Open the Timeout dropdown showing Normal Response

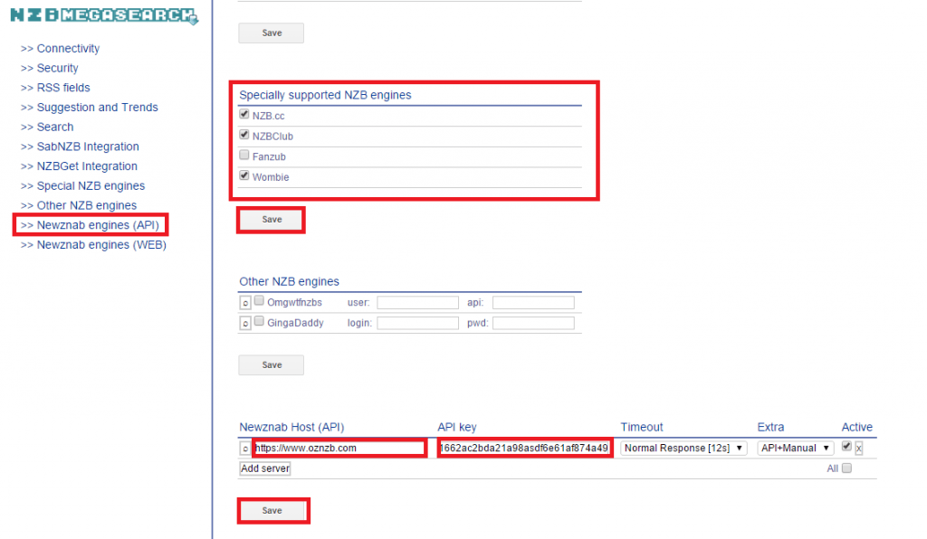point(683,447)
